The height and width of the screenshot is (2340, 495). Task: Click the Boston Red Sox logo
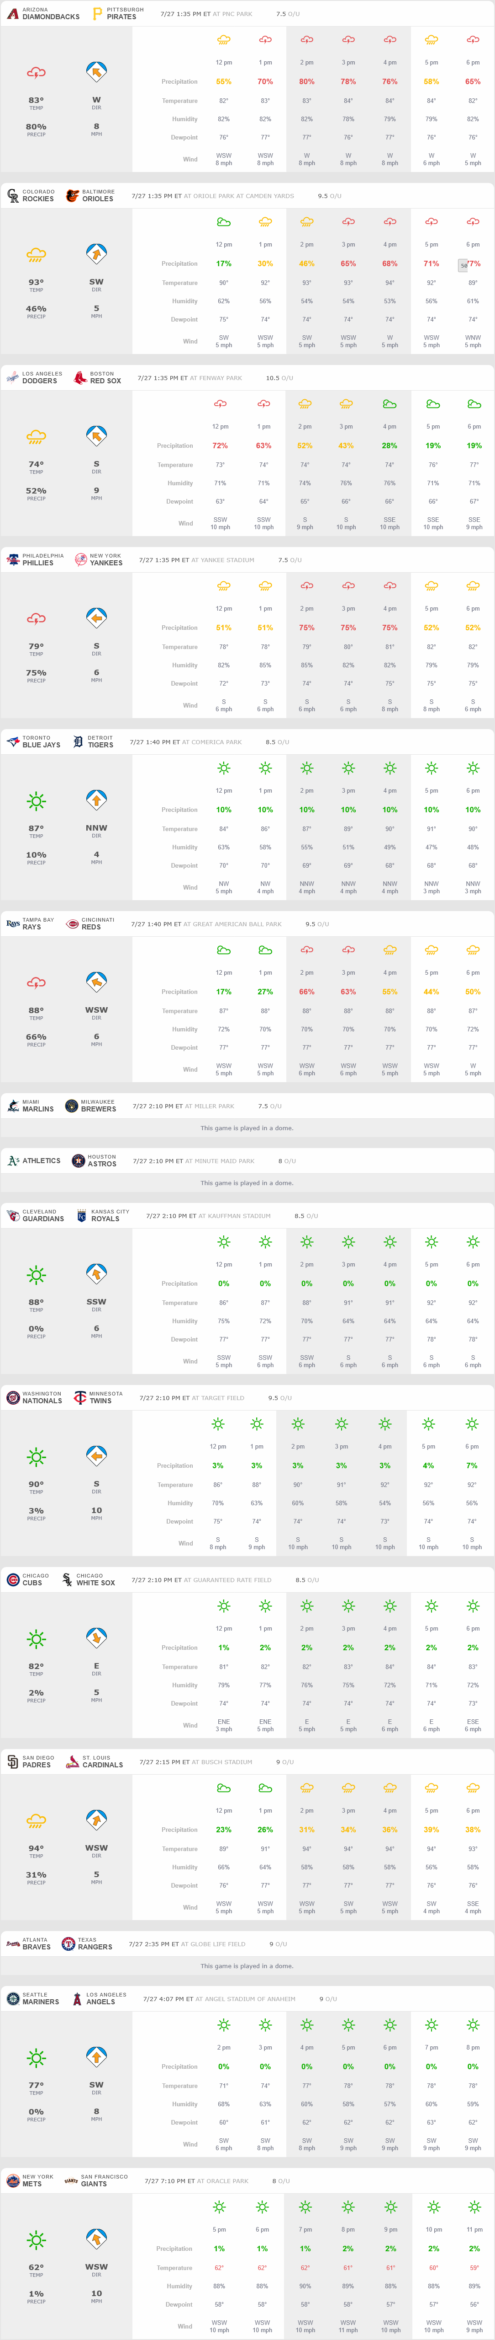click(x=80, y=378)
